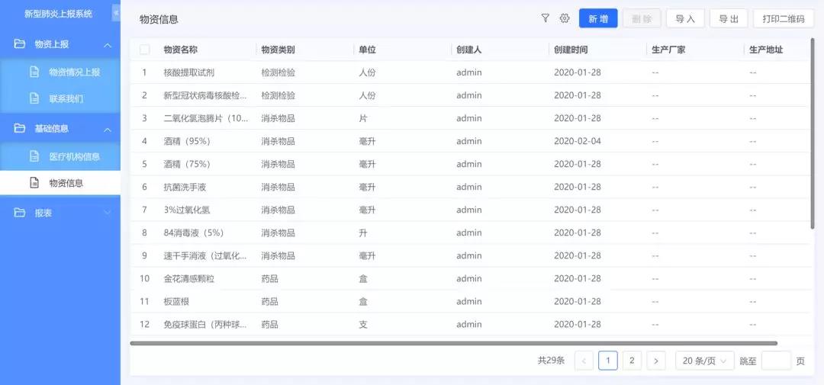Go to next page arrow
Screen dimensions: 824x385
656,361
